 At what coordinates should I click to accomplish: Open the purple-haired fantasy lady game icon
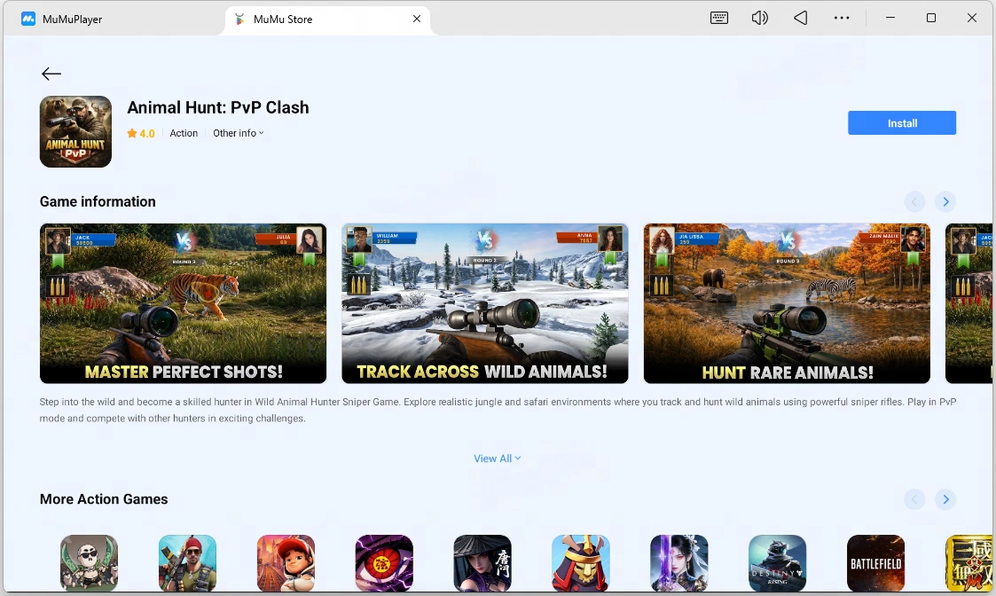679,563
